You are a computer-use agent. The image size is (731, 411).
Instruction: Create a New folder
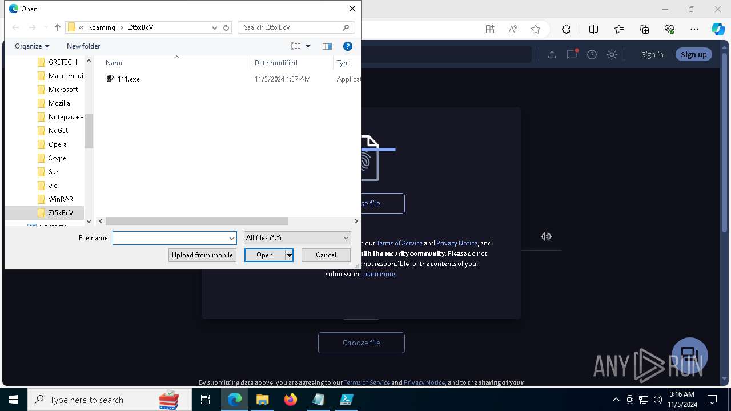pos(83,46)
